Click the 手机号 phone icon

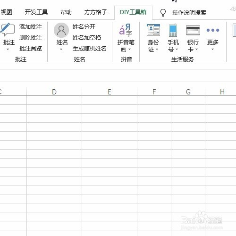click(x=173, y=30)
